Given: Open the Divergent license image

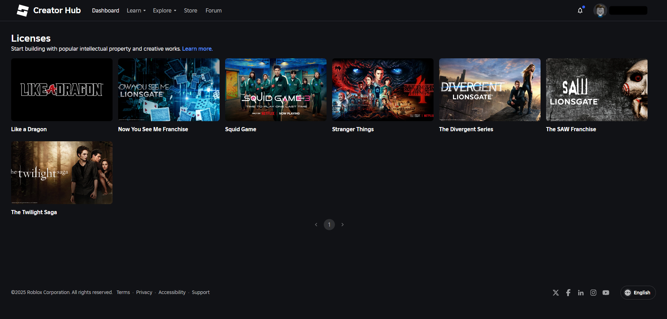Looking at the screenshot, I should (x=490, y=90).
